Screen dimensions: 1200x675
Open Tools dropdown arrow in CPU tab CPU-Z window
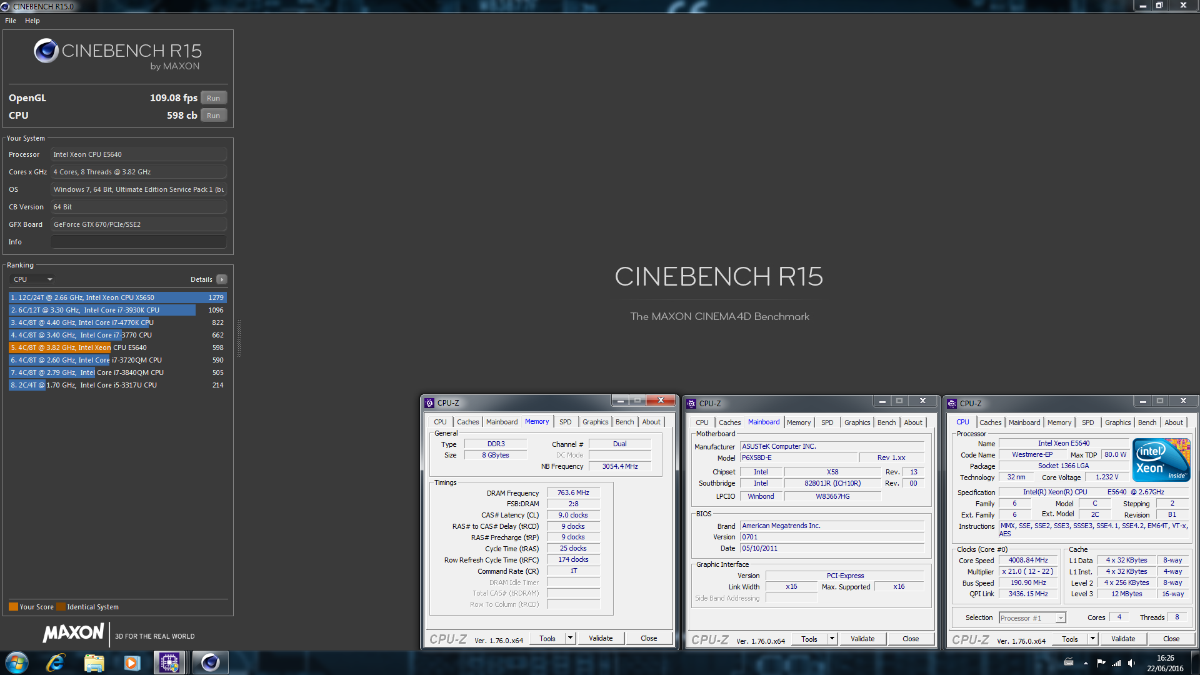pyautogui.click(x=1092, y=639)
